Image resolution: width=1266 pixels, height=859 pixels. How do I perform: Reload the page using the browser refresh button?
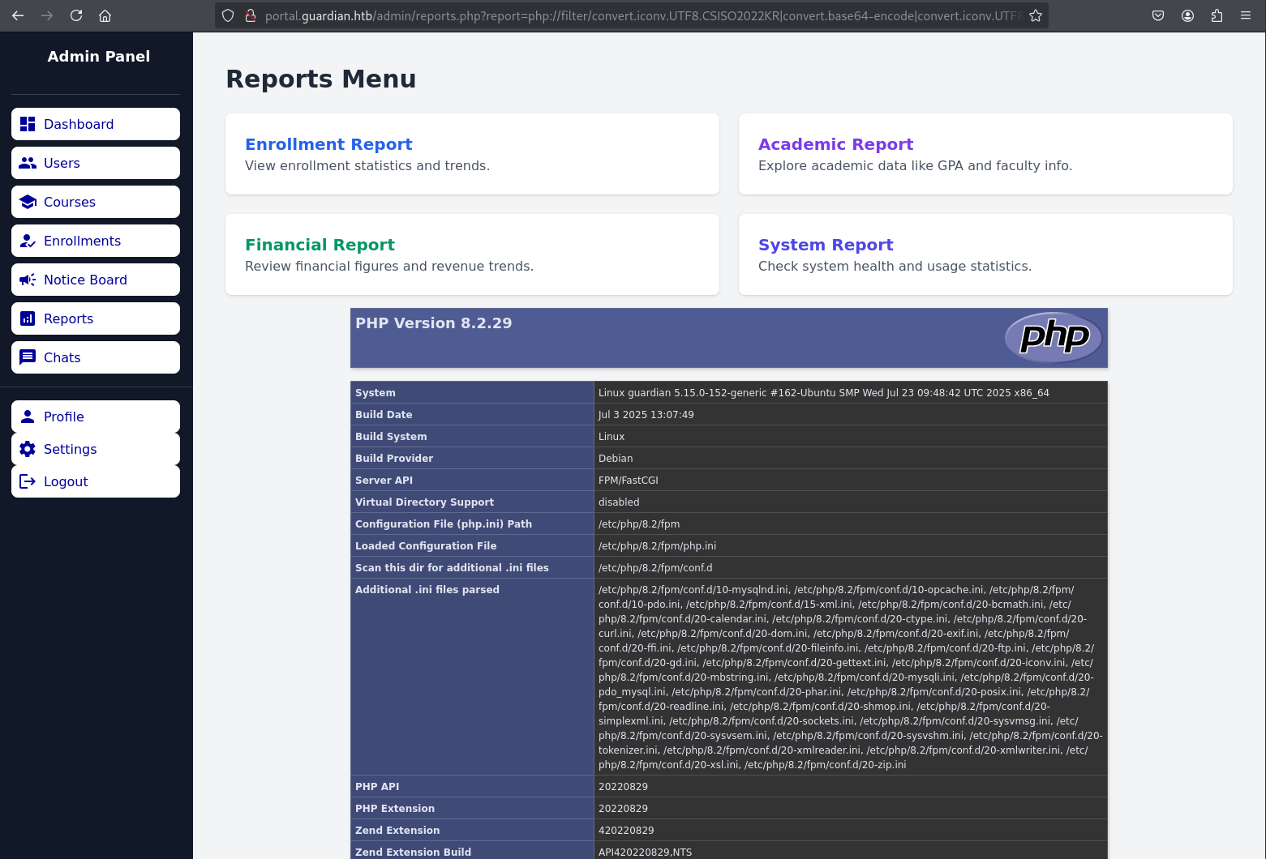(x=76, y=15)
